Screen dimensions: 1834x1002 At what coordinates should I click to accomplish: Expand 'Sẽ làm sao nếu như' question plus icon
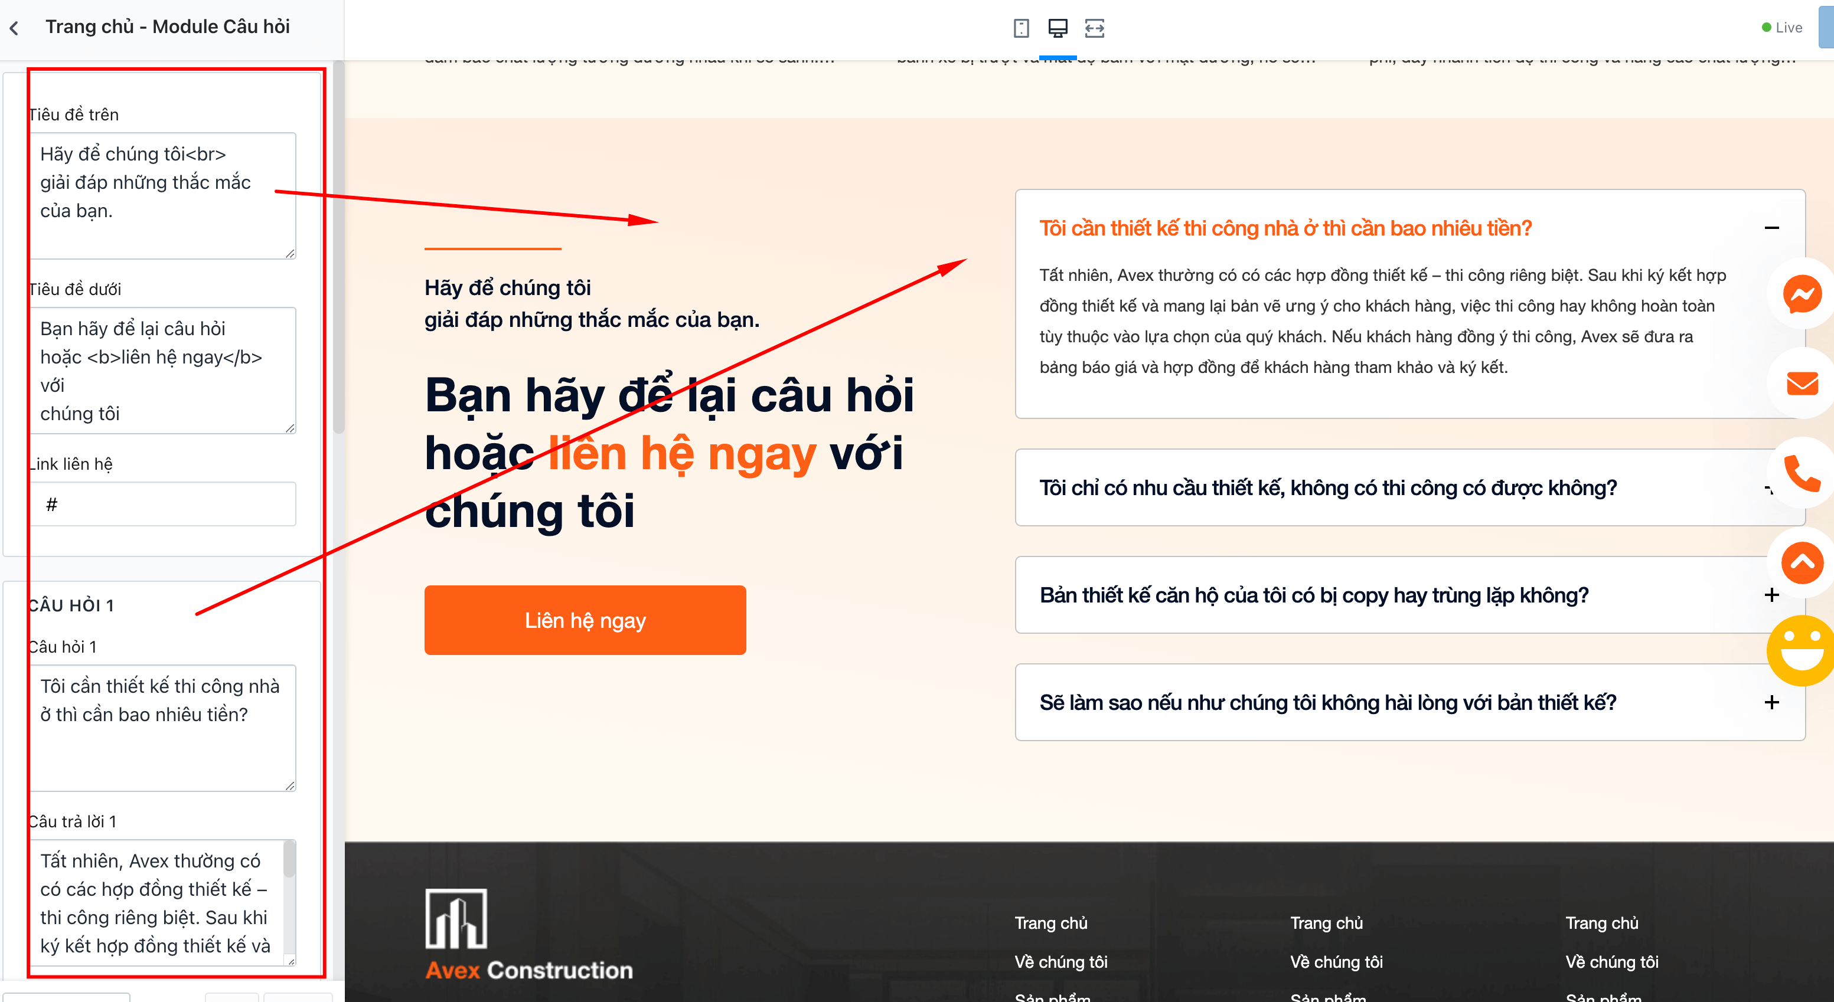point(1771,702)
